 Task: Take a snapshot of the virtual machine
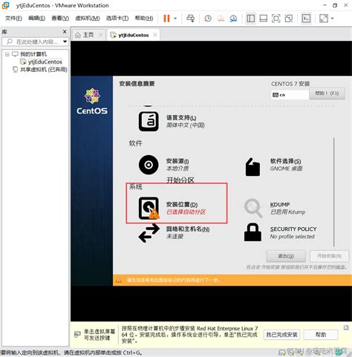point(208,19)
